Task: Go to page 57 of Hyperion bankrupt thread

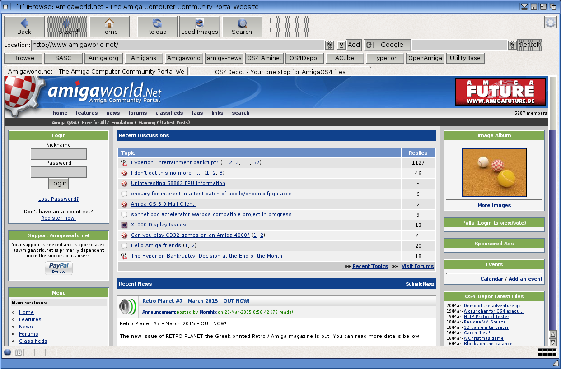Action: click(x=257, y=162)
